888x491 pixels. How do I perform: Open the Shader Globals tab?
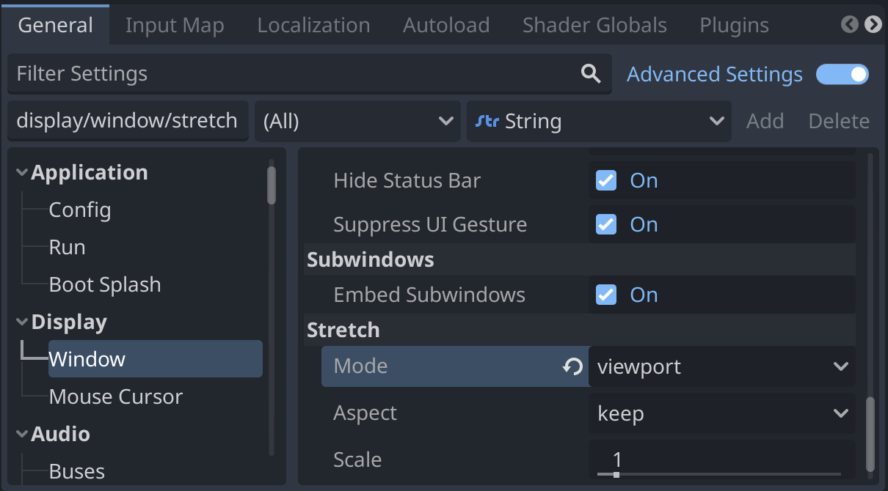click(x=594, y=24)
